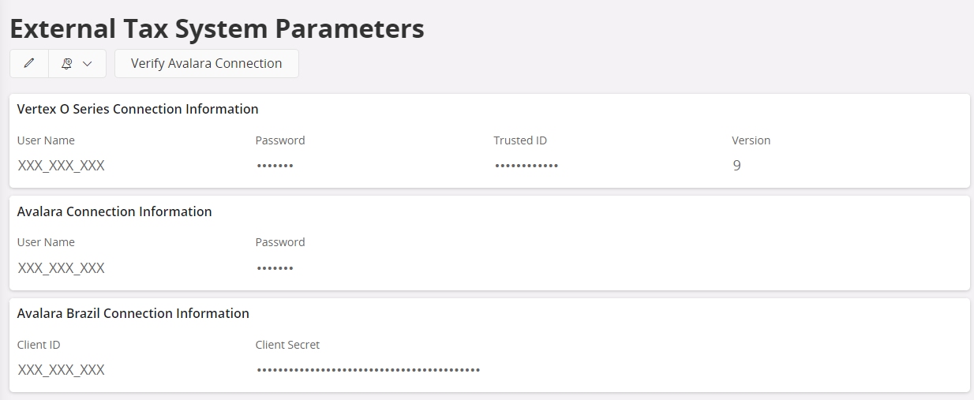Select the Vertex User Name field
This screenshot has height=400, width=974.
click(x=62, y=166)
